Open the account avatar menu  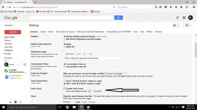click(x=190, y=18)
